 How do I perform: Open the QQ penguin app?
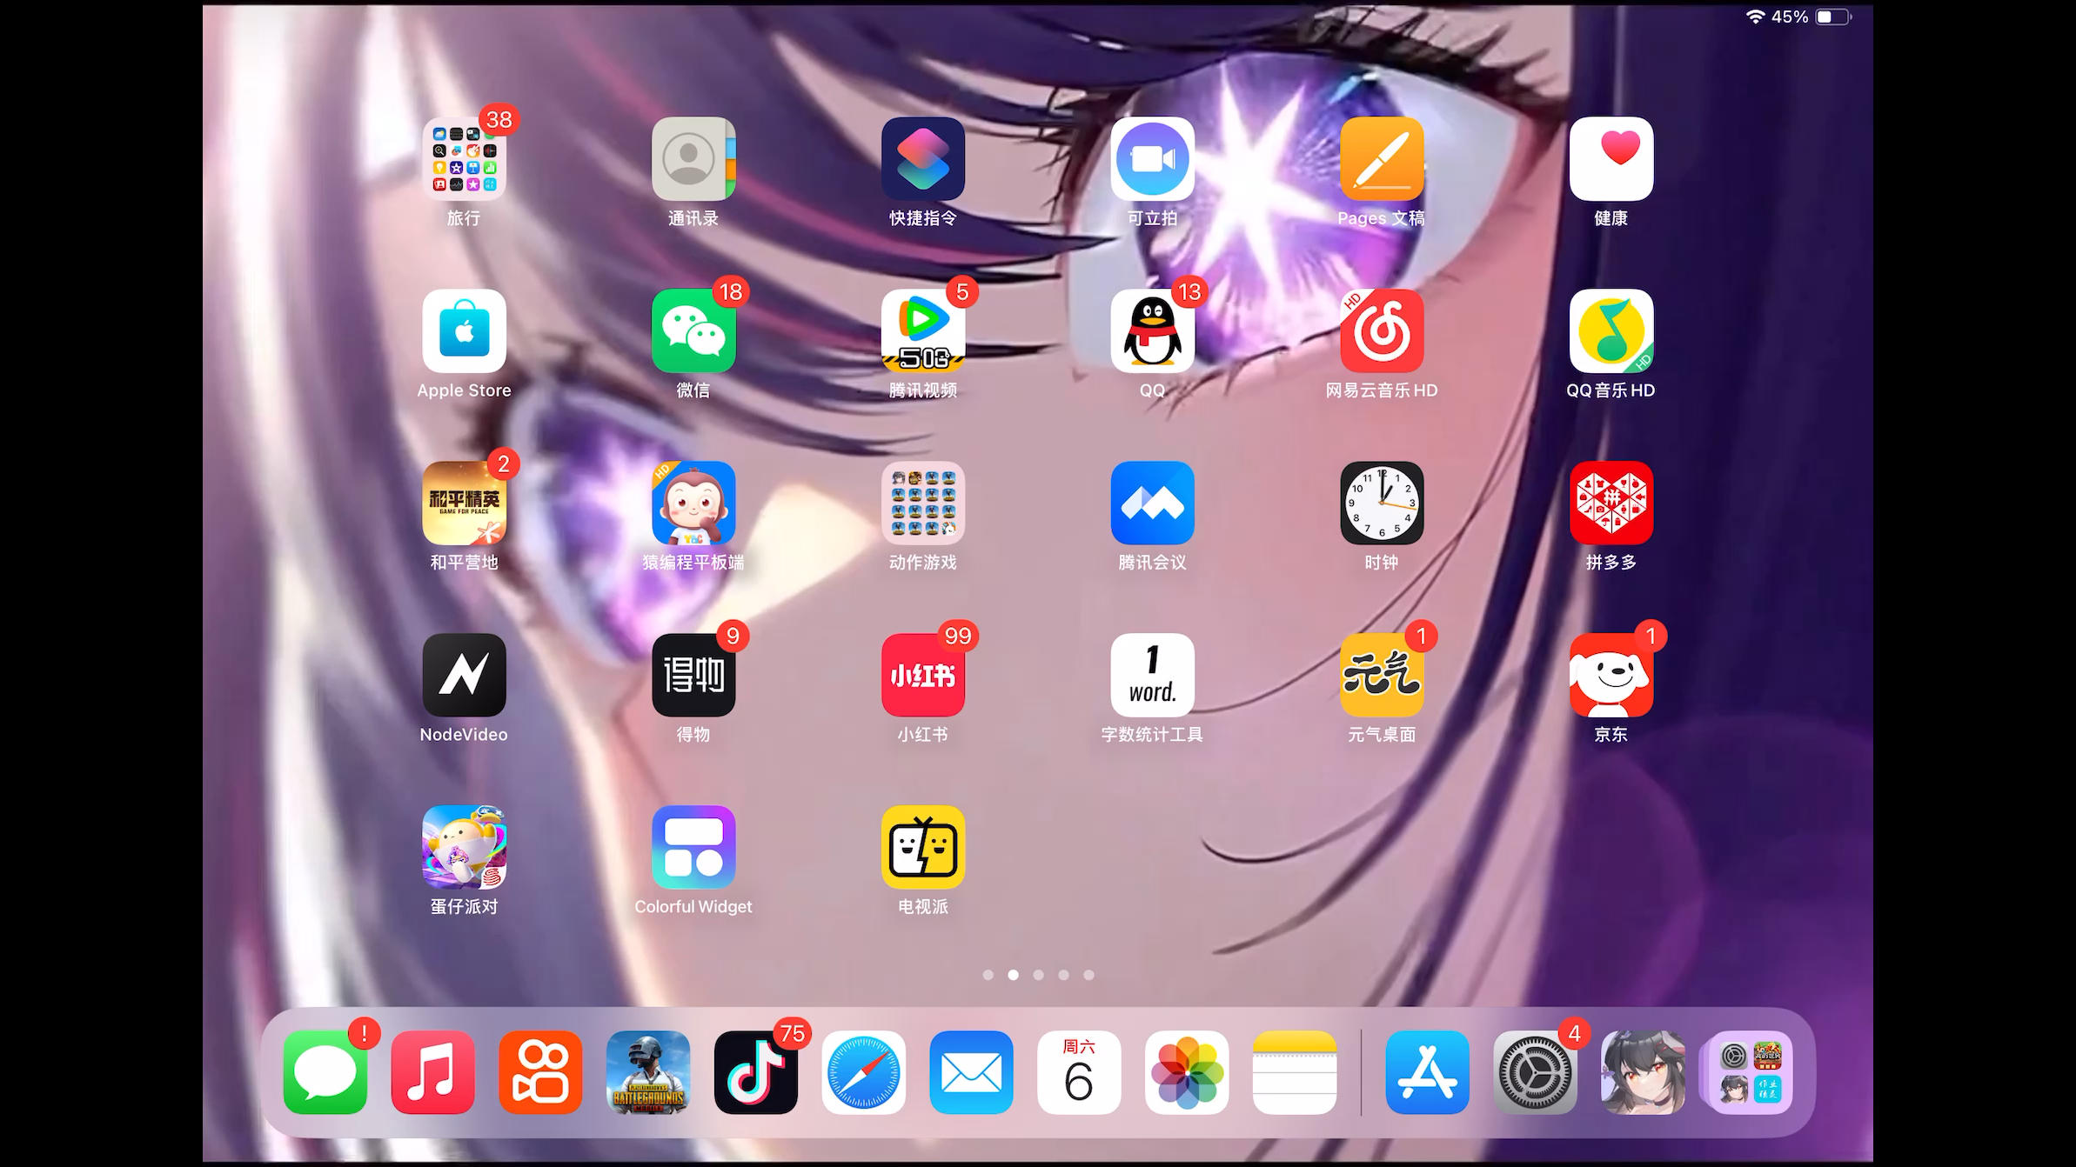coord(1152,331)
